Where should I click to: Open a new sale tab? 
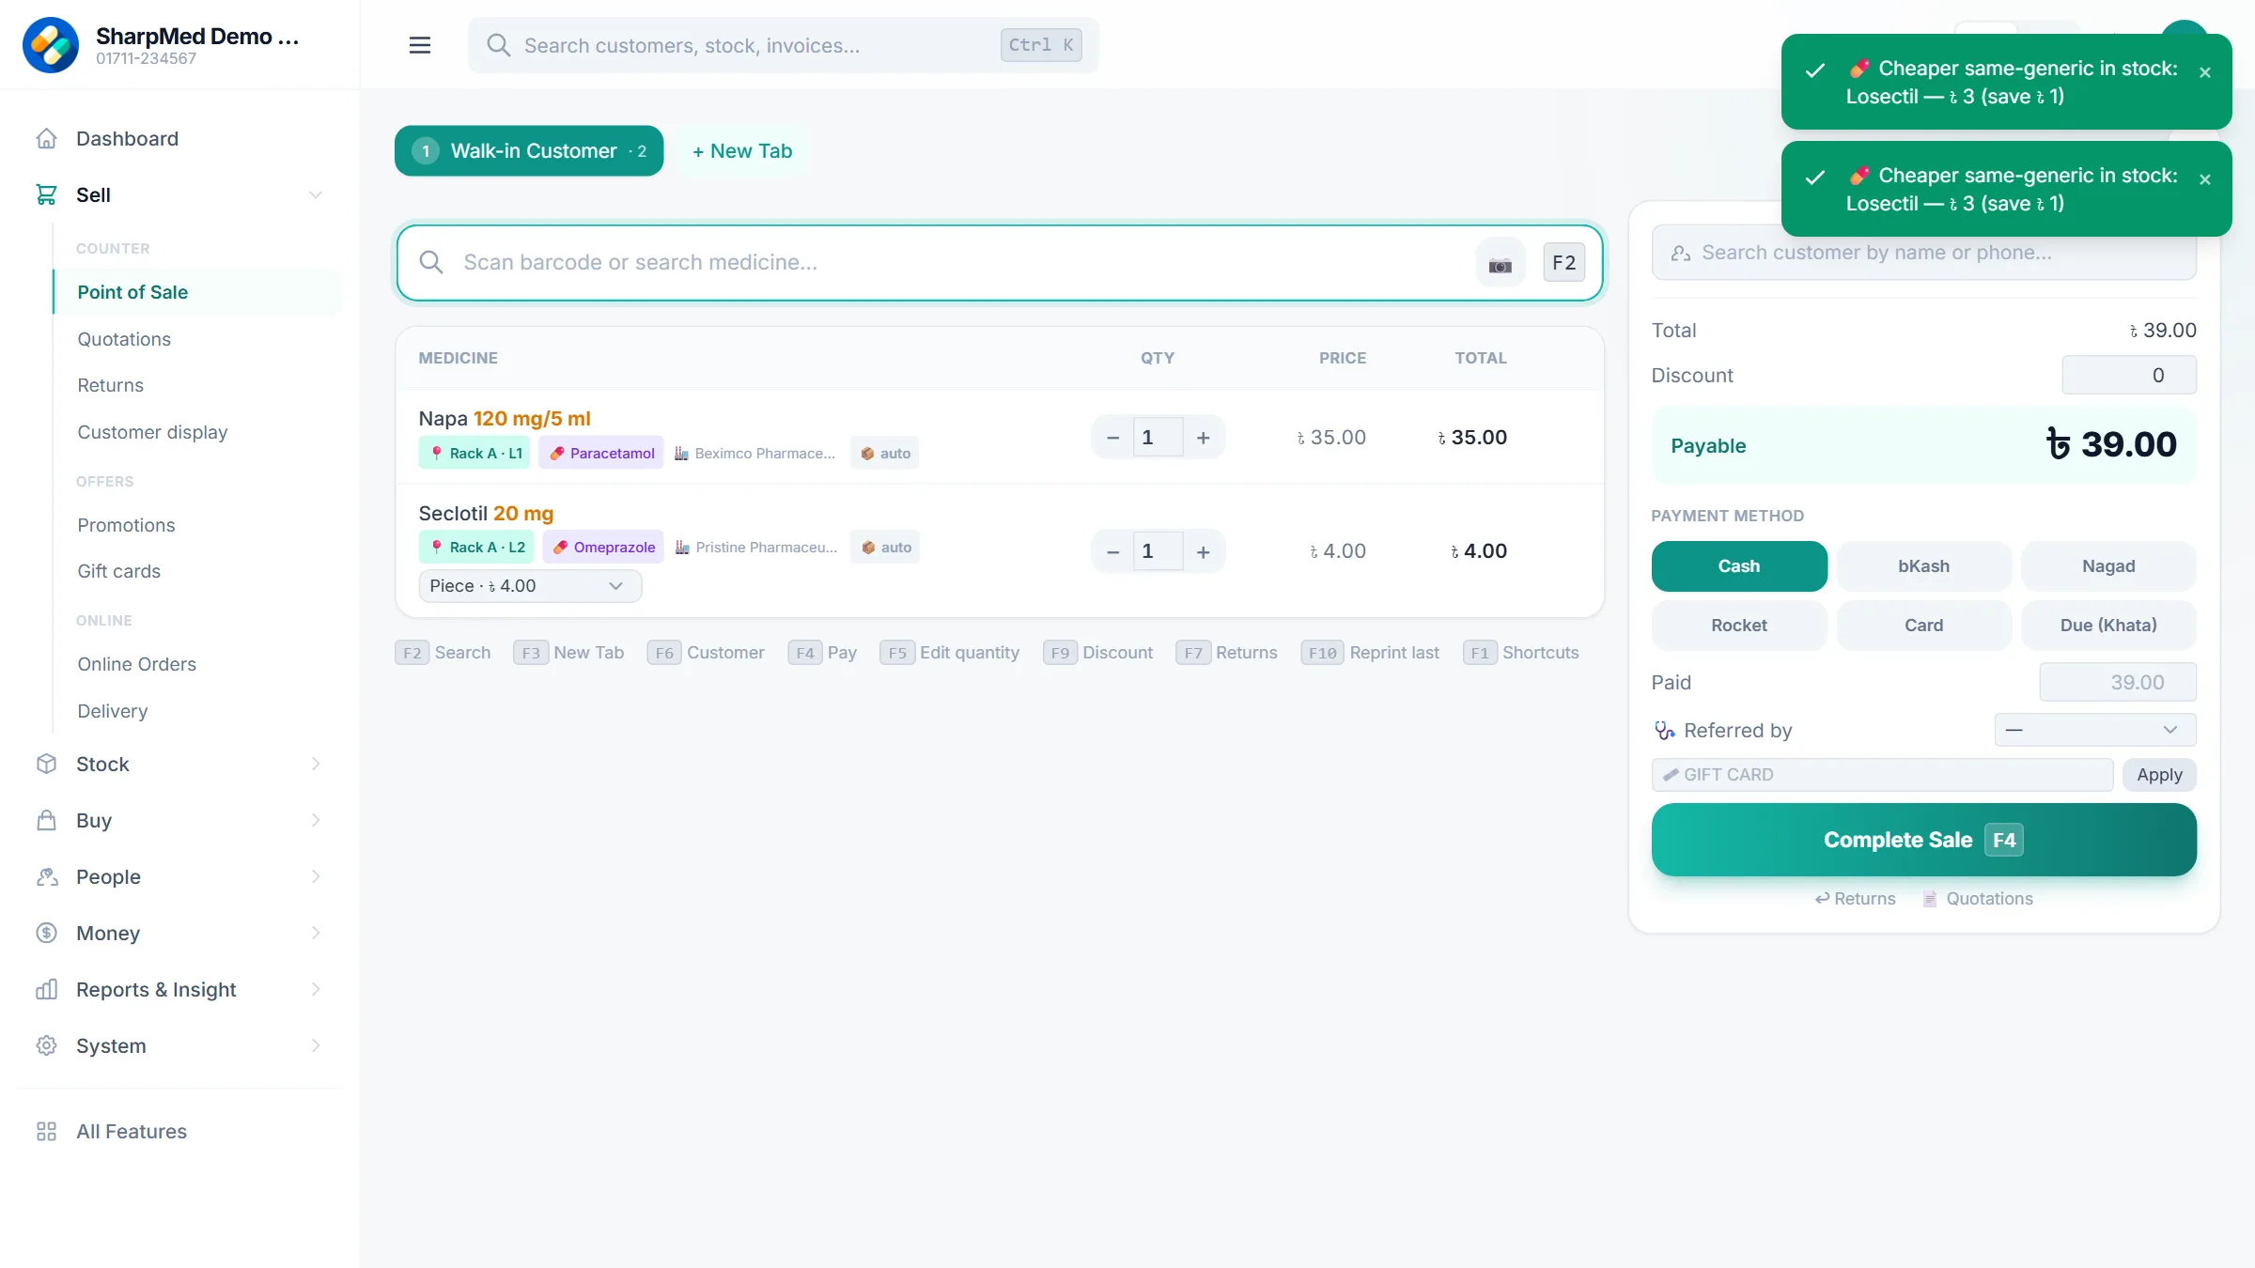coord(742,151)
